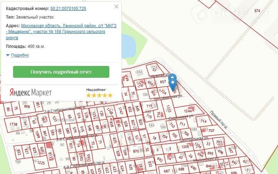Click the Яндекс Маркет logo

(30, 92)
